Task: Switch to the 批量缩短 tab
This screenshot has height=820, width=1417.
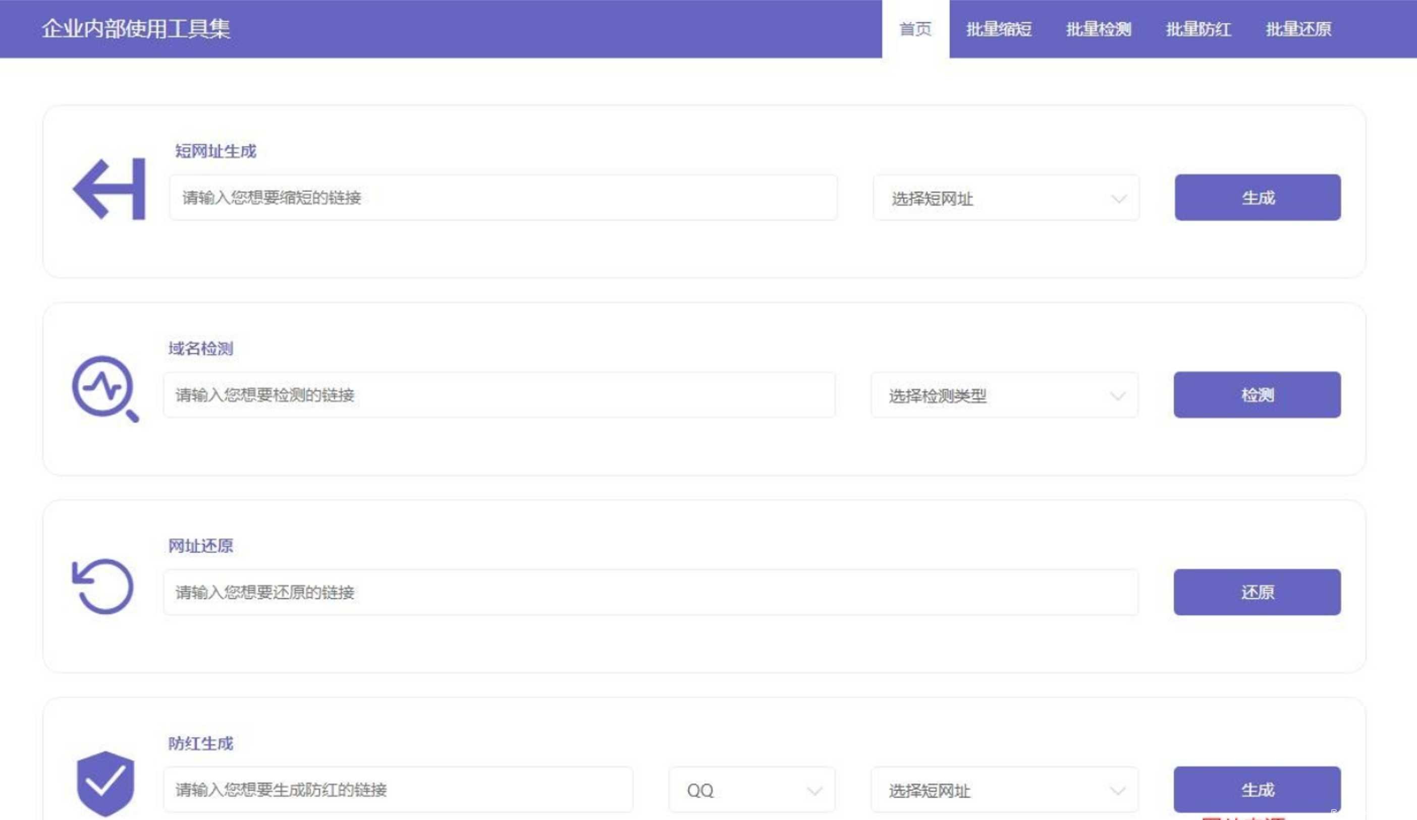Action: click(x=999, y=29)
